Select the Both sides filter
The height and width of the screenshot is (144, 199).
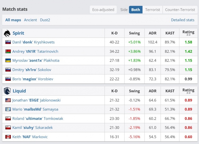click(136, 10)
